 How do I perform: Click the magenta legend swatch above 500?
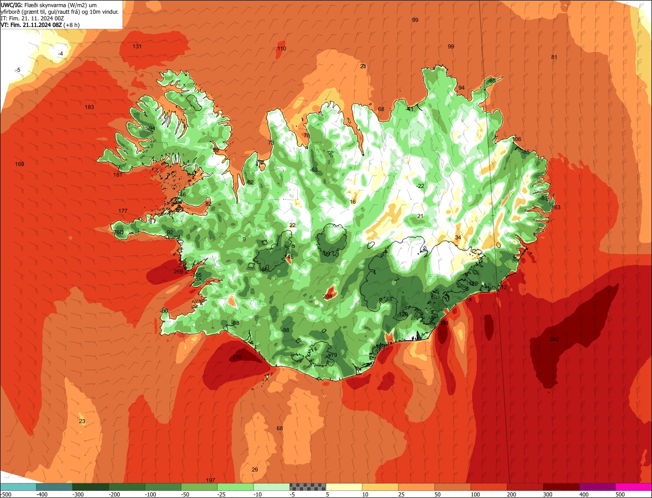pos(634,487)
